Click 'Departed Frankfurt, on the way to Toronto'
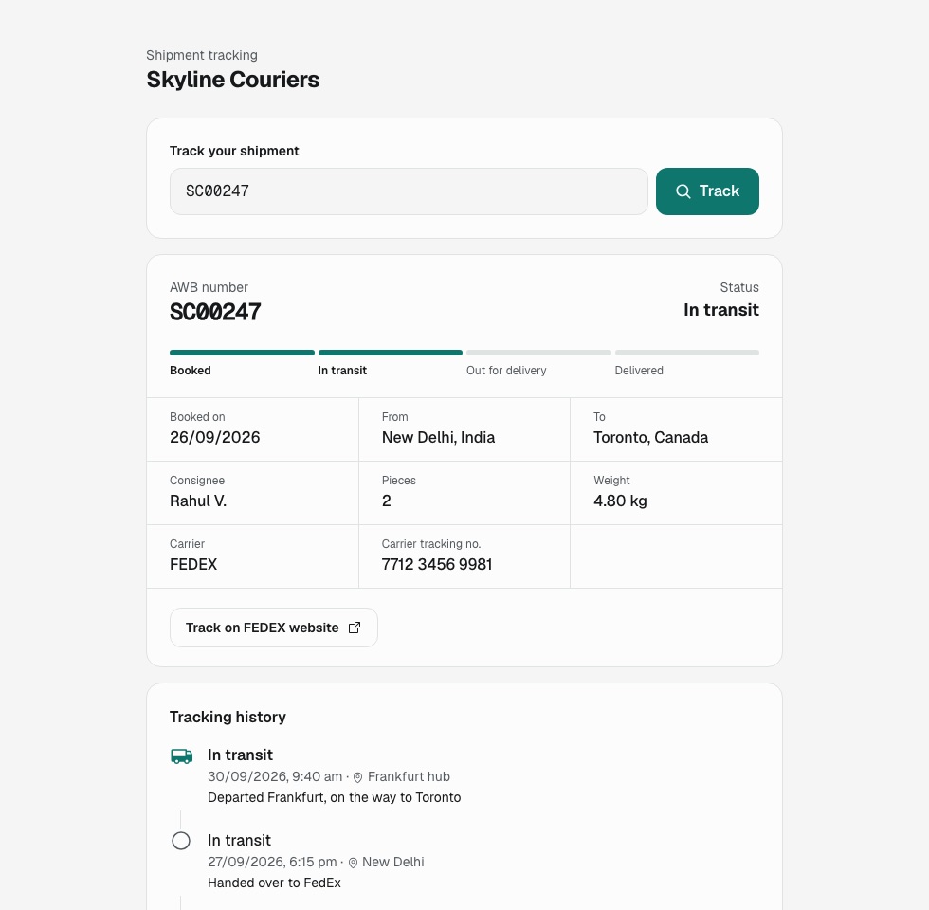Screen dimensions: 929x910 tap(334, 797)
